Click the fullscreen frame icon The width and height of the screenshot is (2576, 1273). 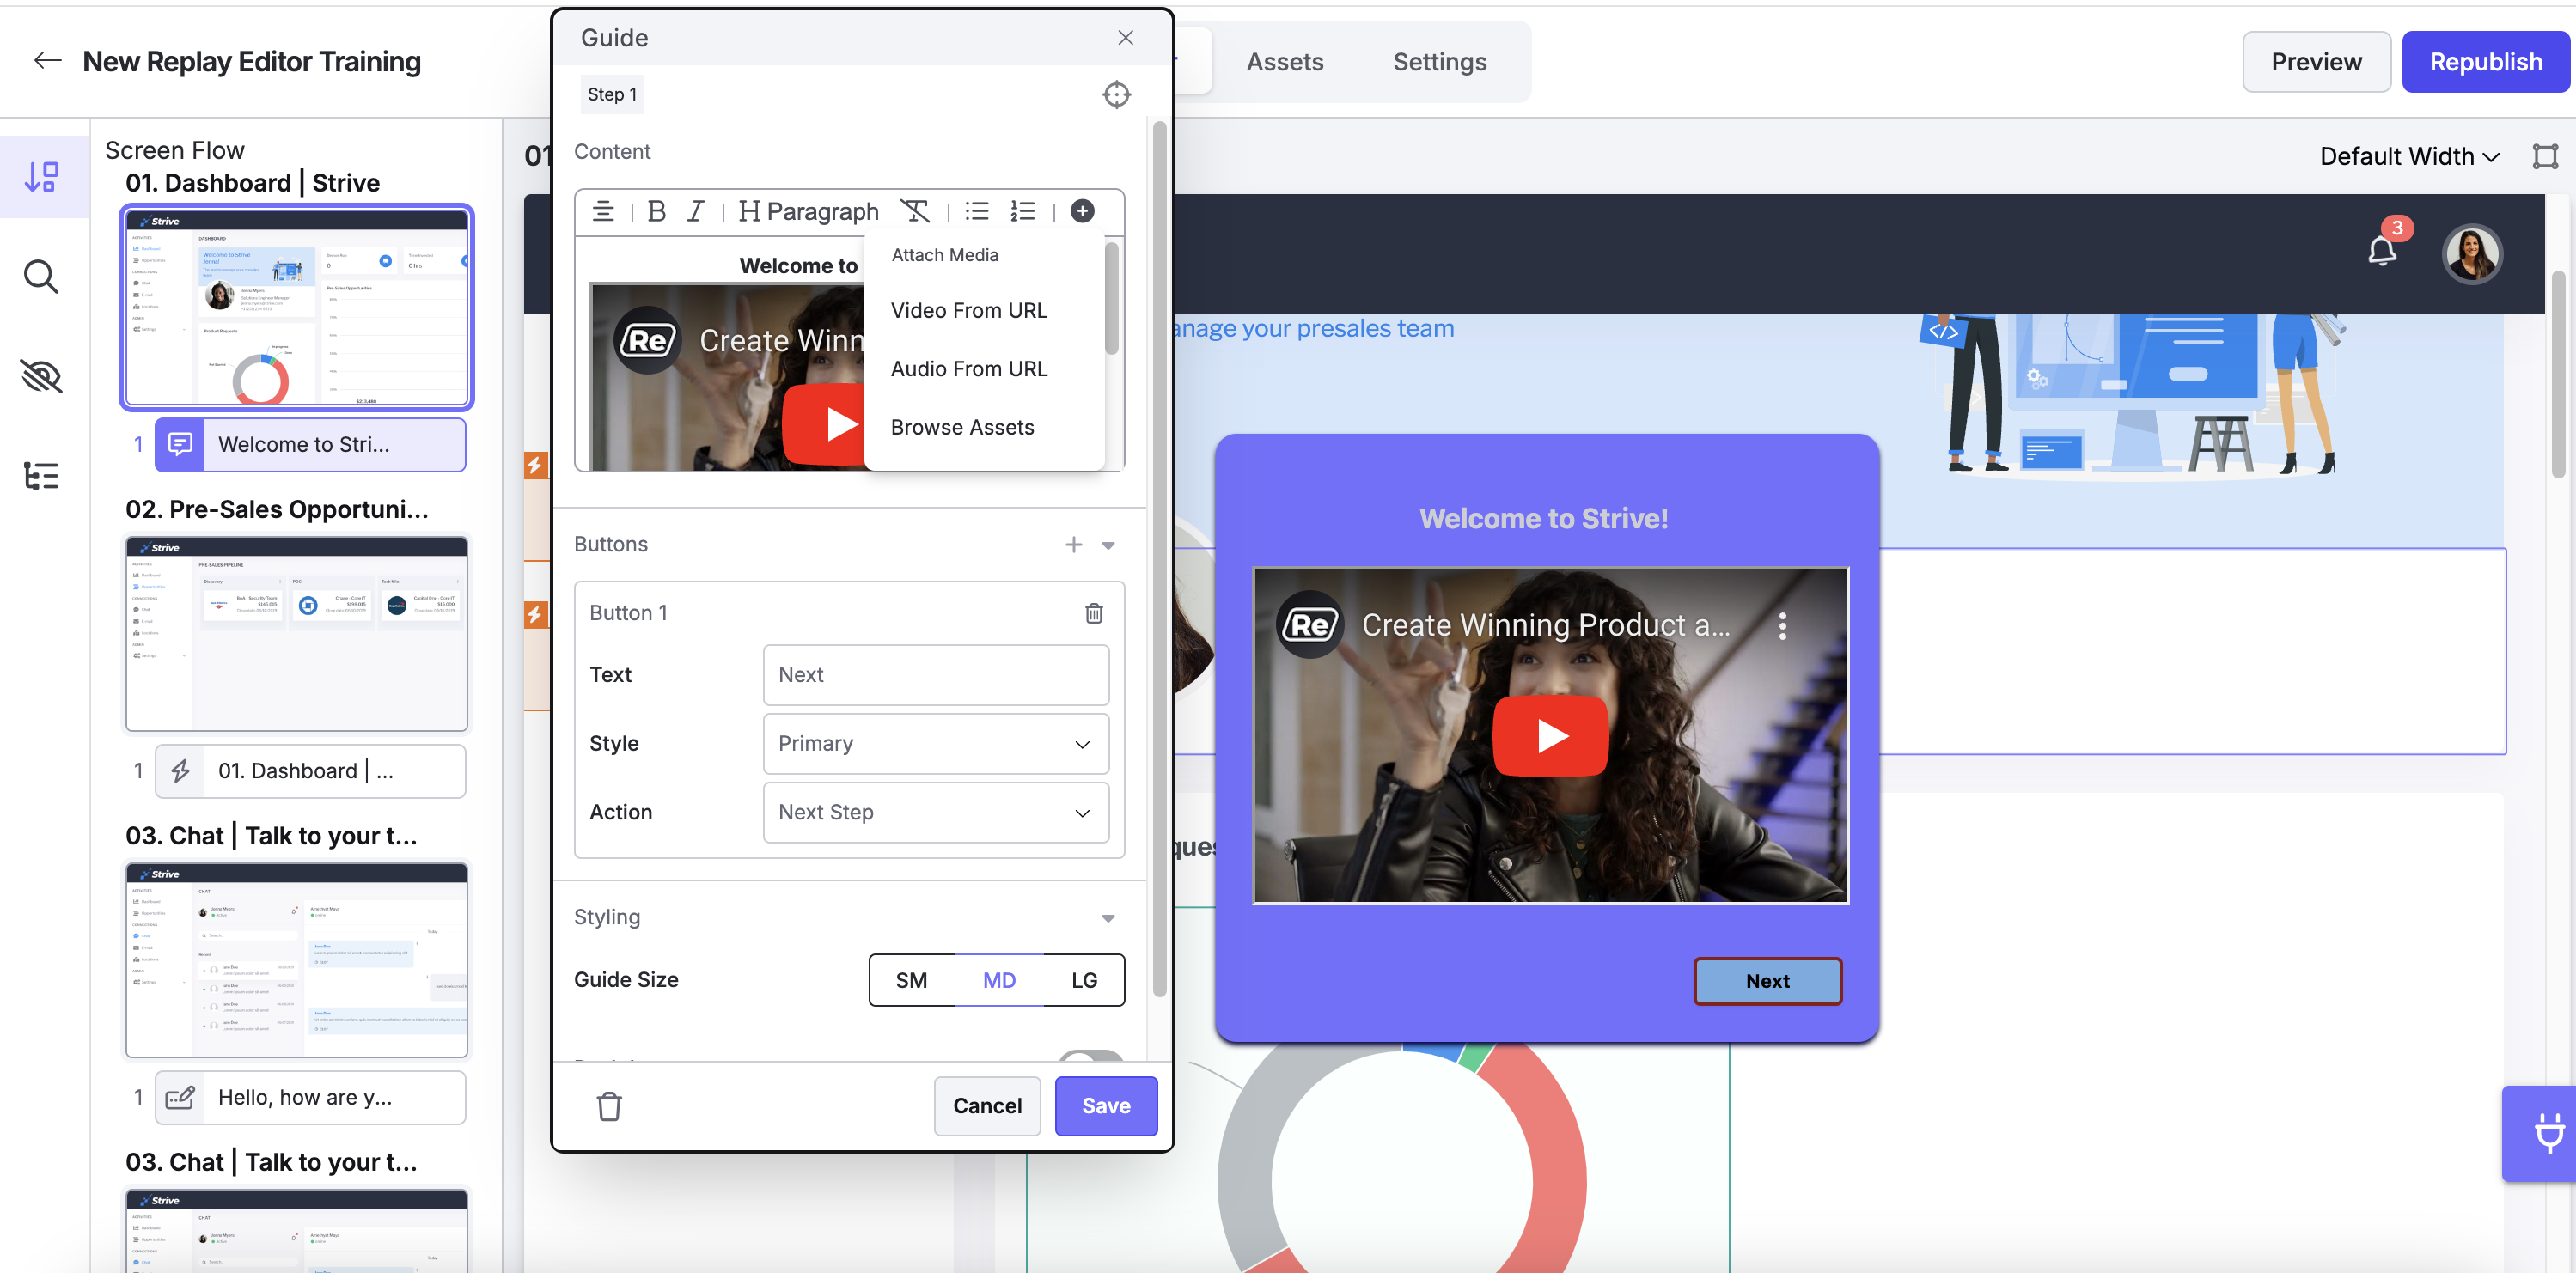[x=2545, y=156]
